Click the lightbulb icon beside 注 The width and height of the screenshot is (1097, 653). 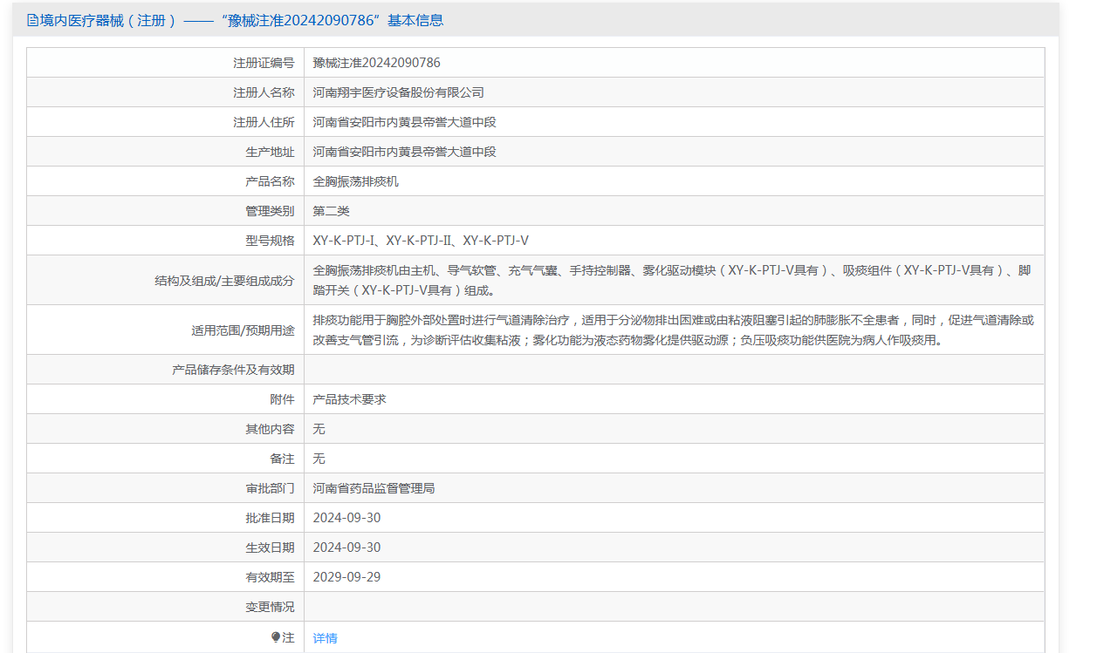276,637
